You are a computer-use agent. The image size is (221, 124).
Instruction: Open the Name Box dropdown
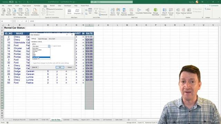point(11,21)
